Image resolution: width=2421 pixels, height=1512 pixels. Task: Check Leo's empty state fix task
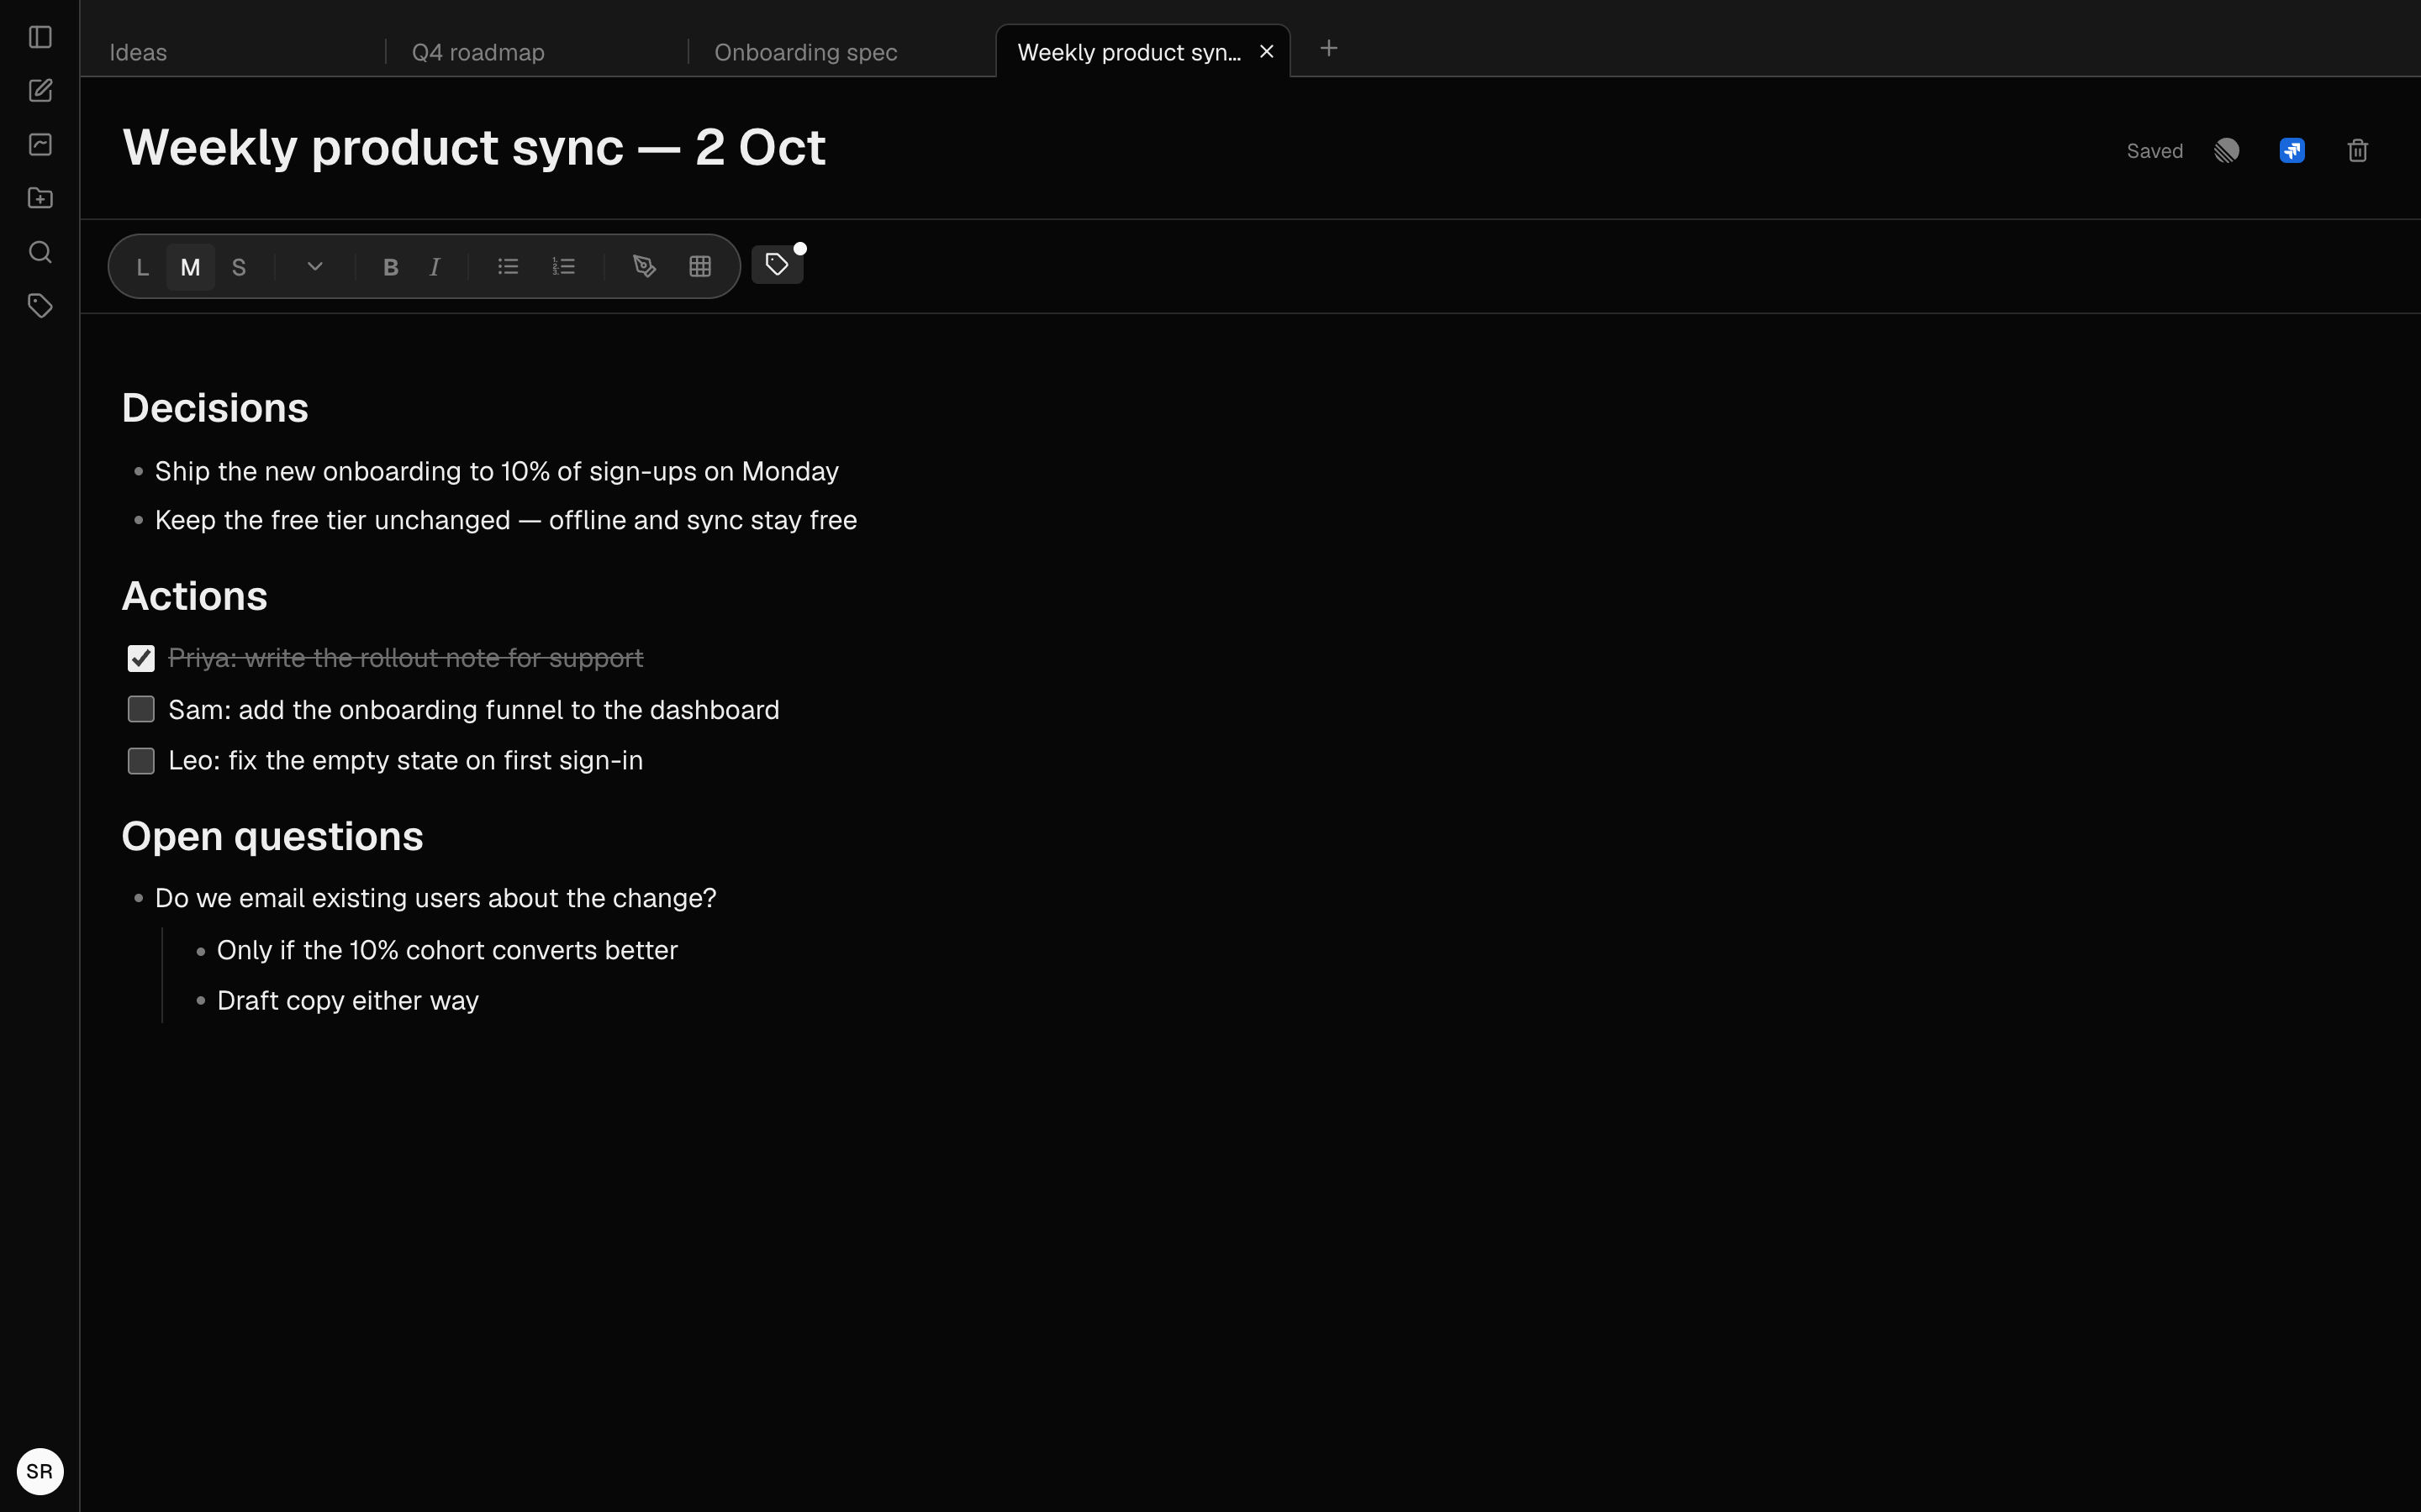[x=141, y=761]
